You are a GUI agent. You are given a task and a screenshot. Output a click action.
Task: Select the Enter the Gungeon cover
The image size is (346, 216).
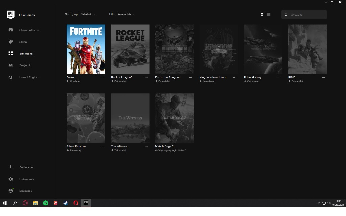click(175, 49)
